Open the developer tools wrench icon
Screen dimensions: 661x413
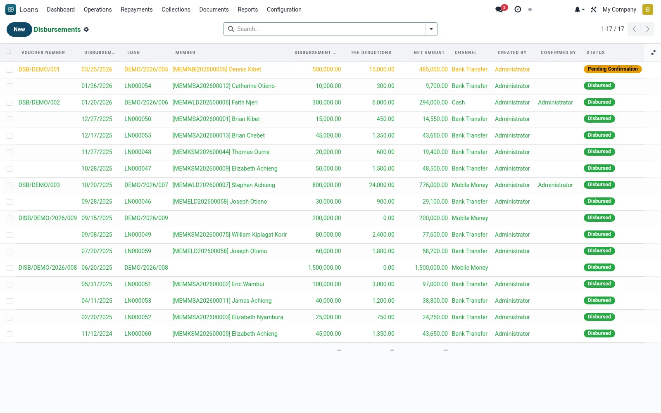pyautogui.click(x=594, y=9)
